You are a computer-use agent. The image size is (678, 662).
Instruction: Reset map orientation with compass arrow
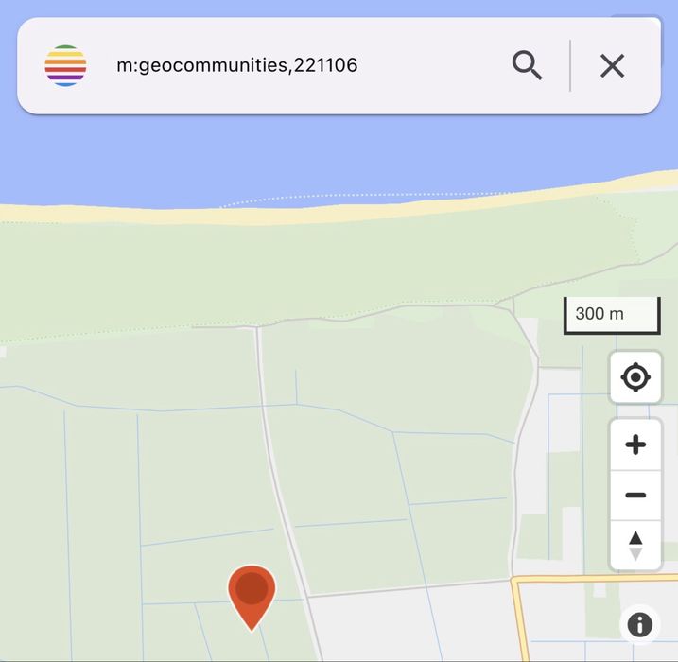635,546
